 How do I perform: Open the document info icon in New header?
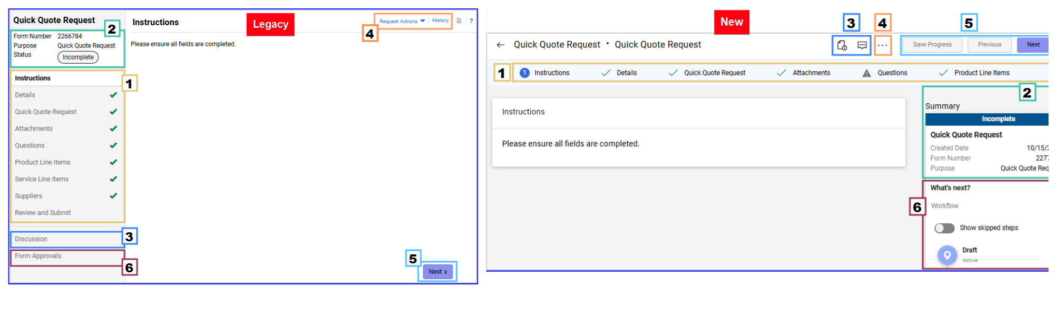pyautogui.click(x=842, y=45)
